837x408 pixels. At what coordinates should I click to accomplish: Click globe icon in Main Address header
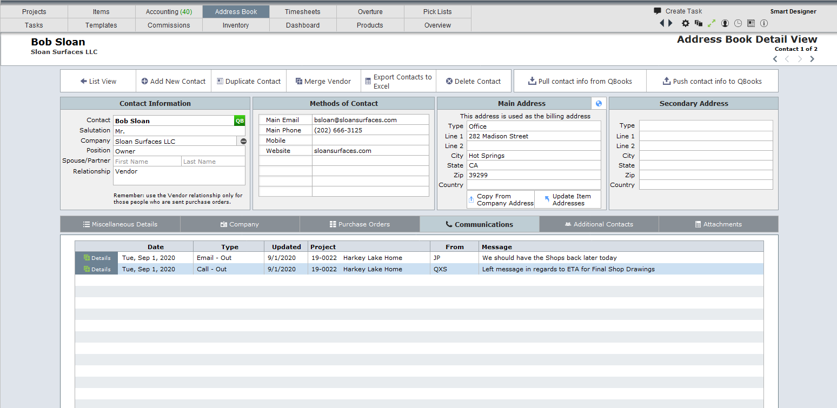(599, 103)
